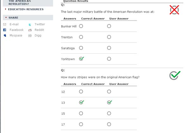Collapse the Share section arrow

[x=6, y=18]
